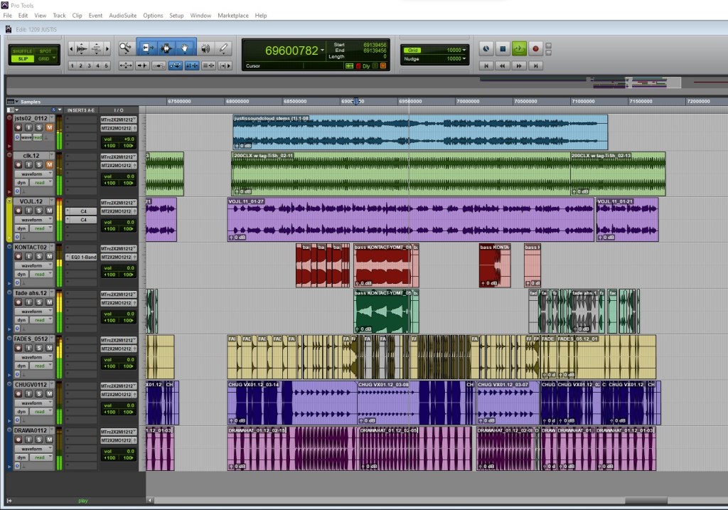The image size is (728, 510).
Task: Open the first C4 insert on VOJL.12
Action: [83, 211]
